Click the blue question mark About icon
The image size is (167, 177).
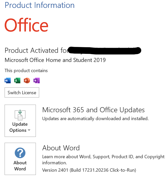coord(20,153)
